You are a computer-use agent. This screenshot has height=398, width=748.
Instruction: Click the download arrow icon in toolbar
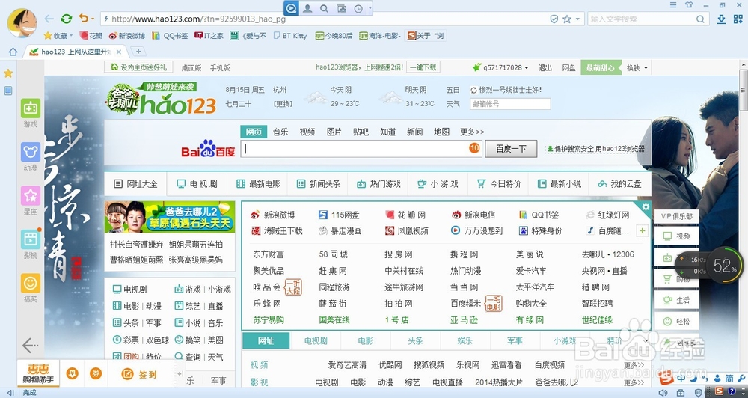pos(721,19)
